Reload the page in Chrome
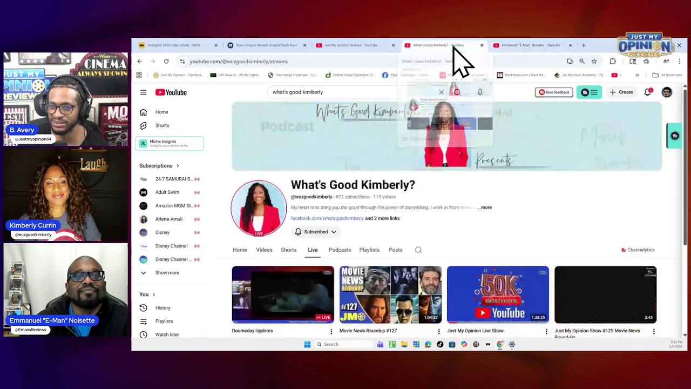The height and width of the screenshot is (389, 691). click(x=166, y=62)
